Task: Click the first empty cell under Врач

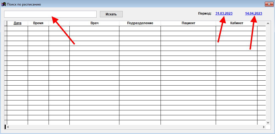Action: [94, 28]
